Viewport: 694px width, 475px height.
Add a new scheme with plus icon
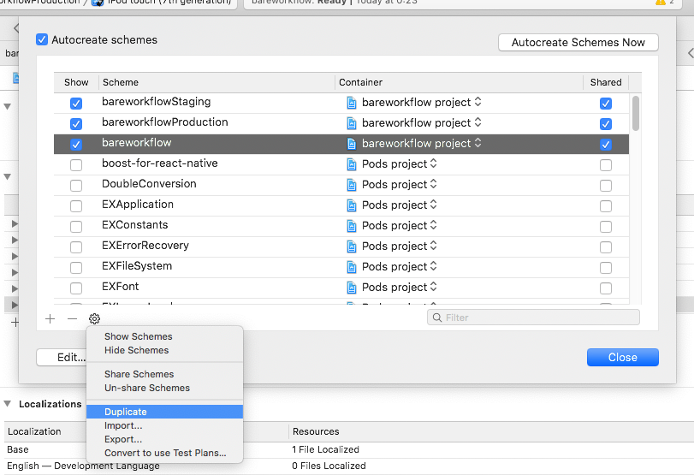tap(50, 318)
